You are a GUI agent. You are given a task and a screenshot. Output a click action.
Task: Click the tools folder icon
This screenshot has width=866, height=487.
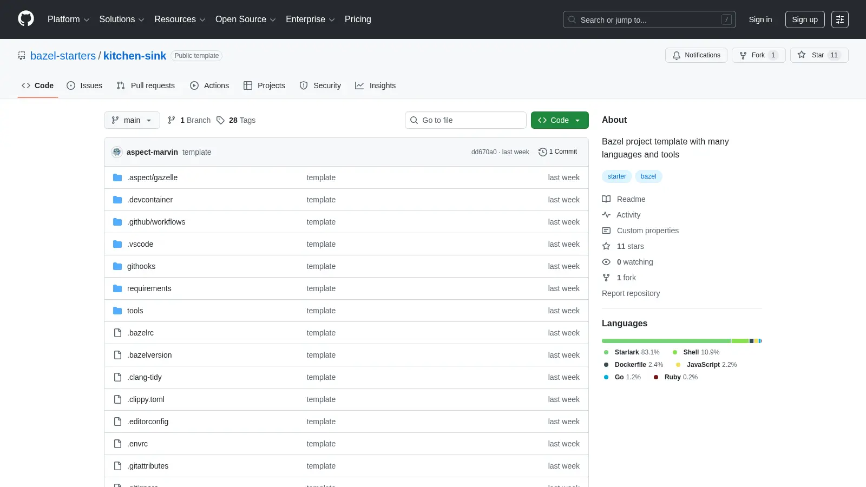coord(117,311)
